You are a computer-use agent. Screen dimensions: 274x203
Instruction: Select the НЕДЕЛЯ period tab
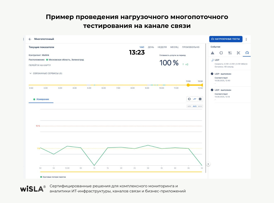pos(162,47)
